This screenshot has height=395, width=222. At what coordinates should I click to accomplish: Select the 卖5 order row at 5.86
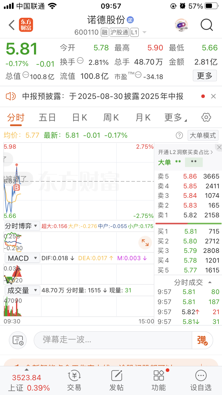click(188, 176)
